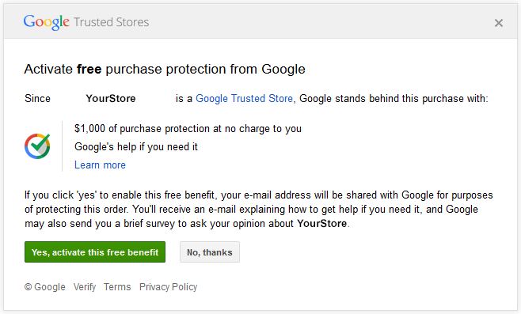Screen dimensions: 521x314
Task: Decline with the No, thanks button
Action: (210, 252)
